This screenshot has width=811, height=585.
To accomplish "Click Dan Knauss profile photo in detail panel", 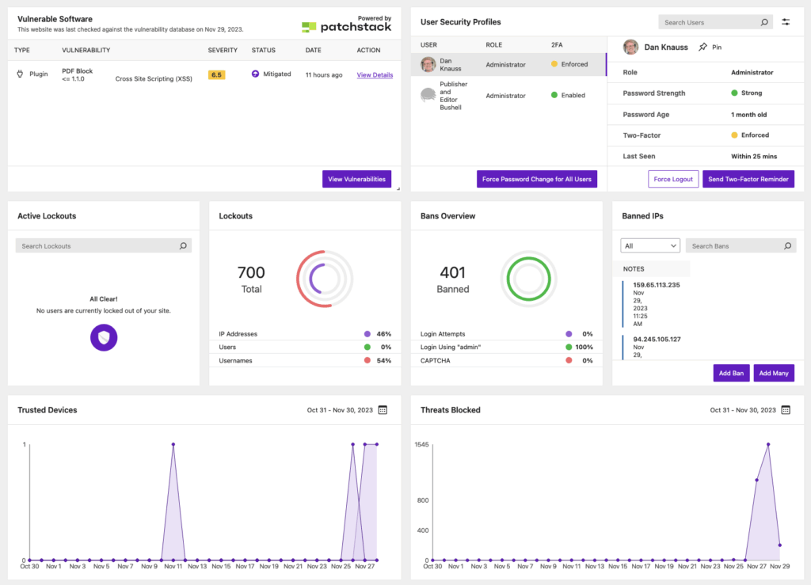I will [630, 47].
